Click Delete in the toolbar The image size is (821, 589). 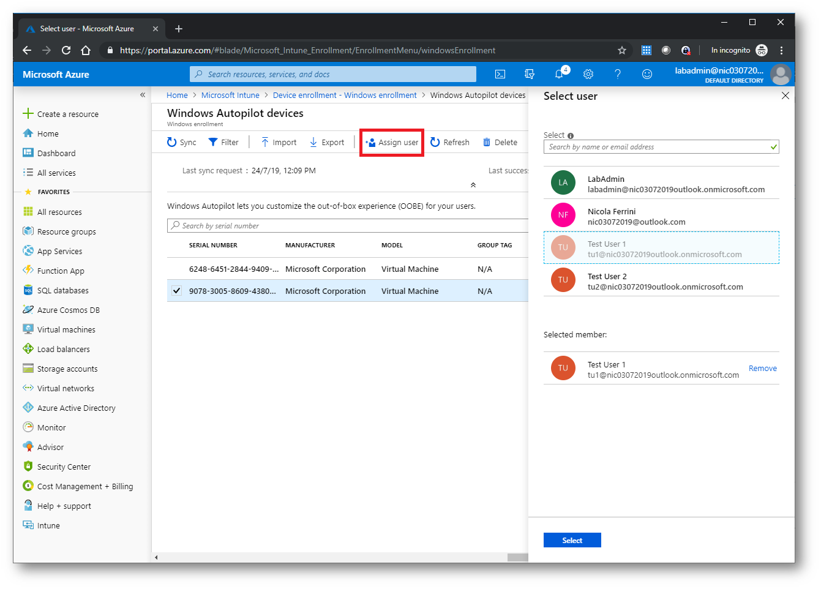[500, 142]
